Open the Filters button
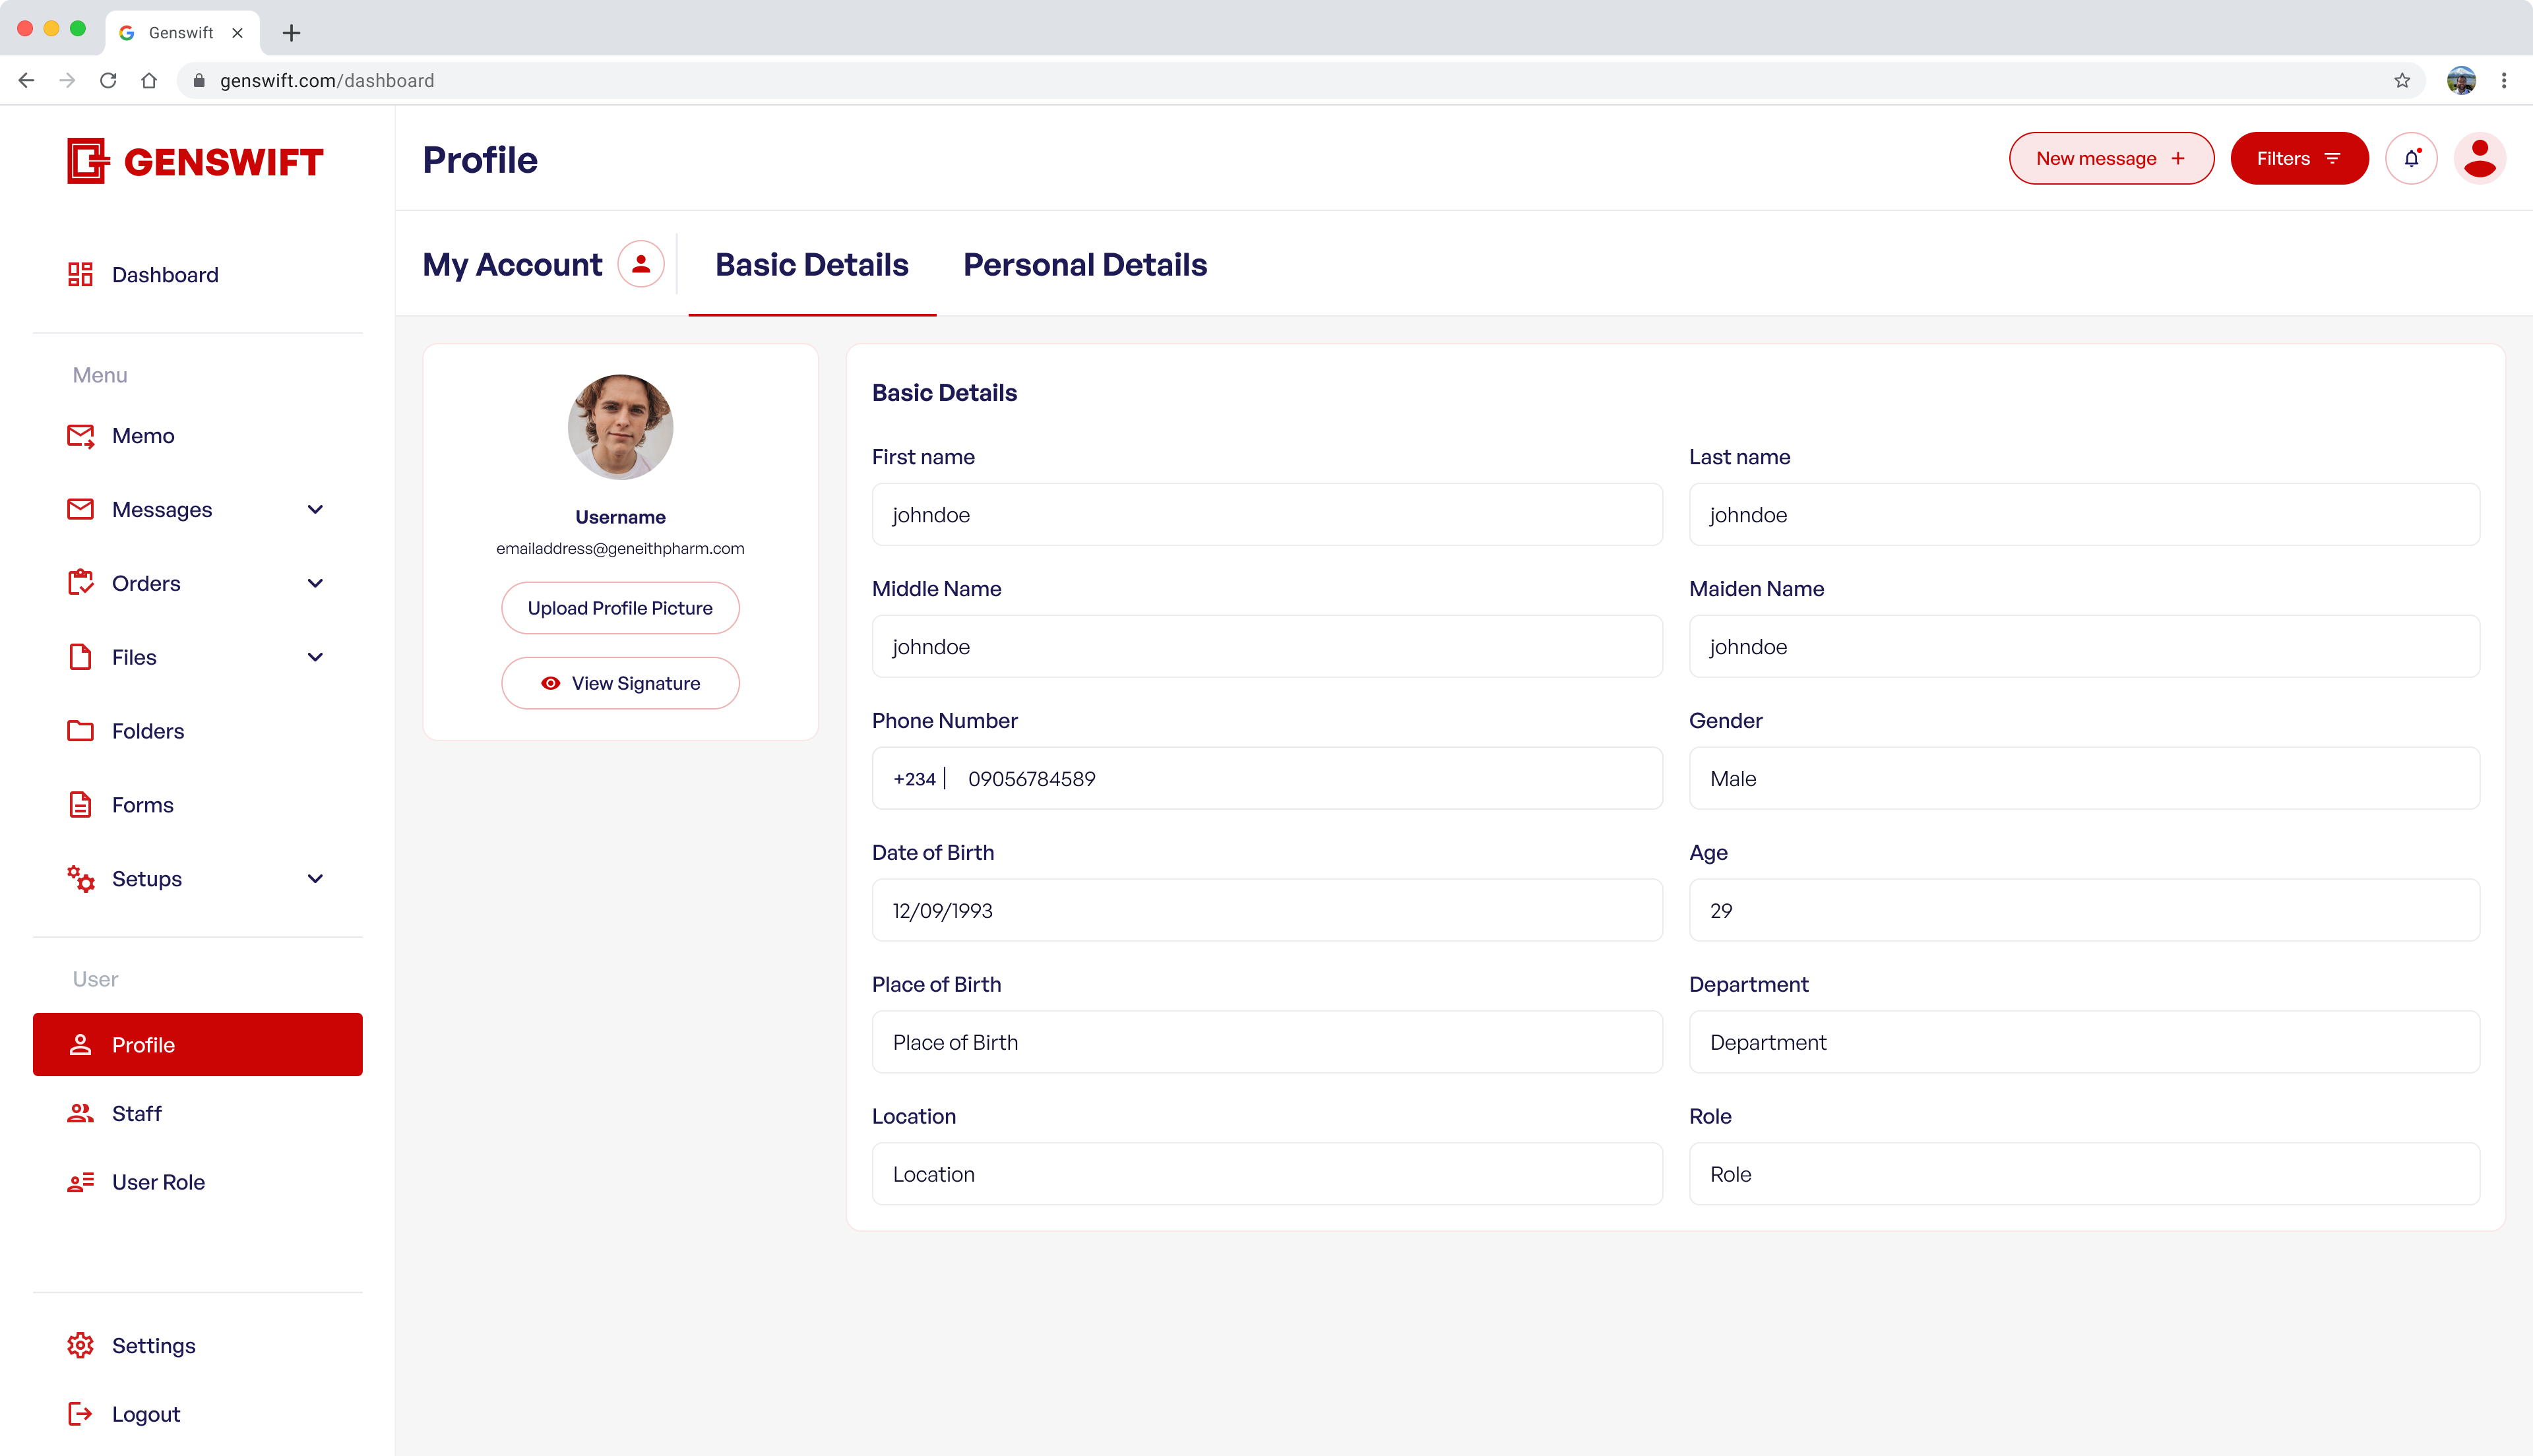This screenshot has width=2533, height=1456. point(2298,158)
